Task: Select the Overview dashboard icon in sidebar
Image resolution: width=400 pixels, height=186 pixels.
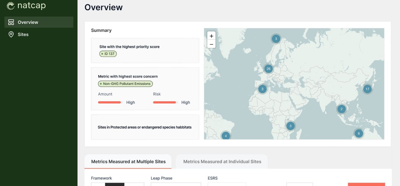Action: (x=11, y=22)
